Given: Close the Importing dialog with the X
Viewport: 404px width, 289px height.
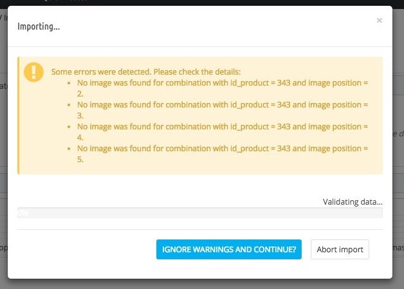Looking at the screenshot, I should [380, 21].
